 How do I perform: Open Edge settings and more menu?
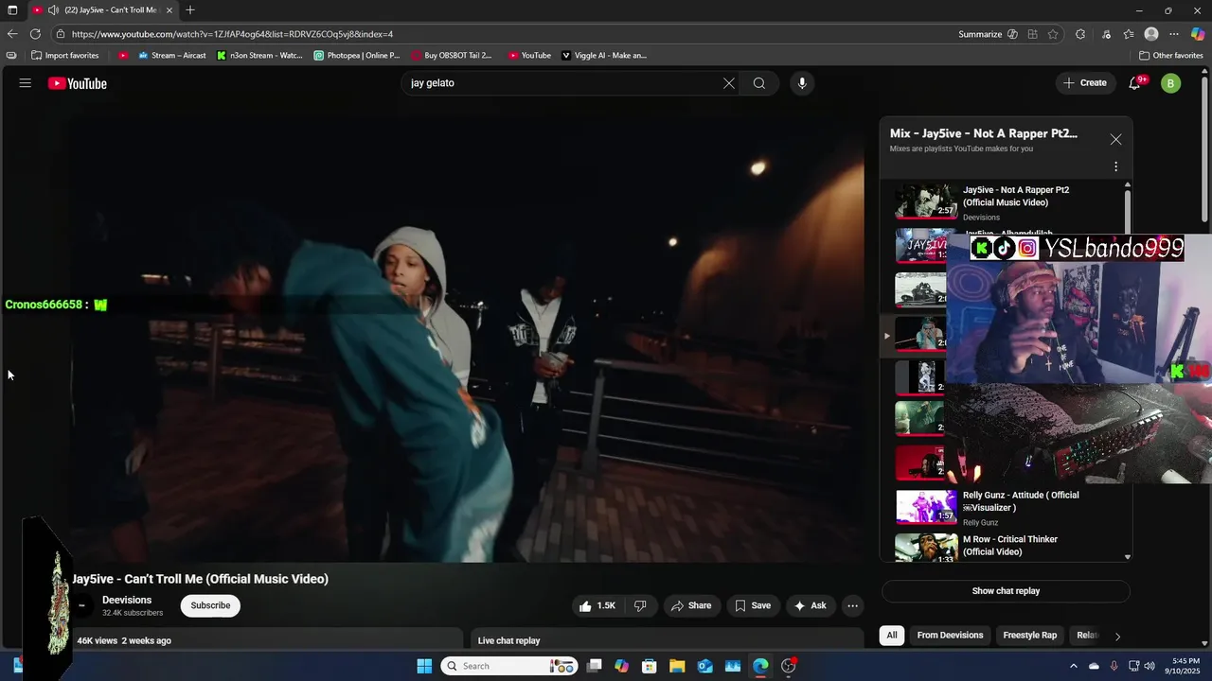(x=1174, y=34)
